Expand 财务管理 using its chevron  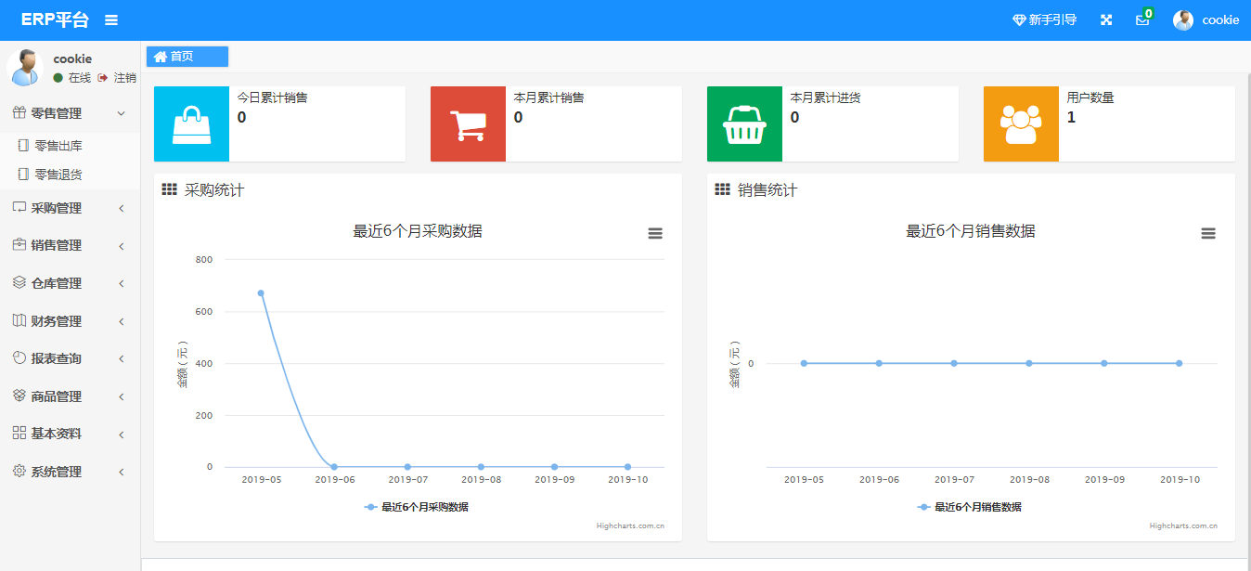(x=122, y=321)
